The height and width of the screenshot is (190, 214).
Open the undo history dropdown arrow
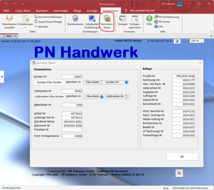(10, 4)
